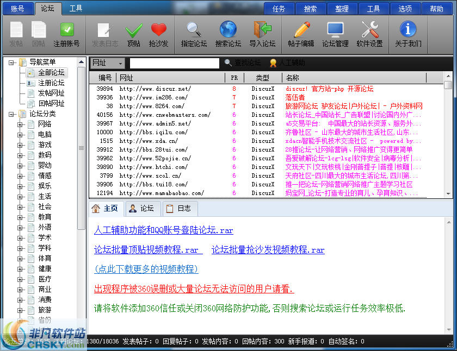Collapse the 导航菜单 tree node
The image size is (457, 351).
point(11,62)
